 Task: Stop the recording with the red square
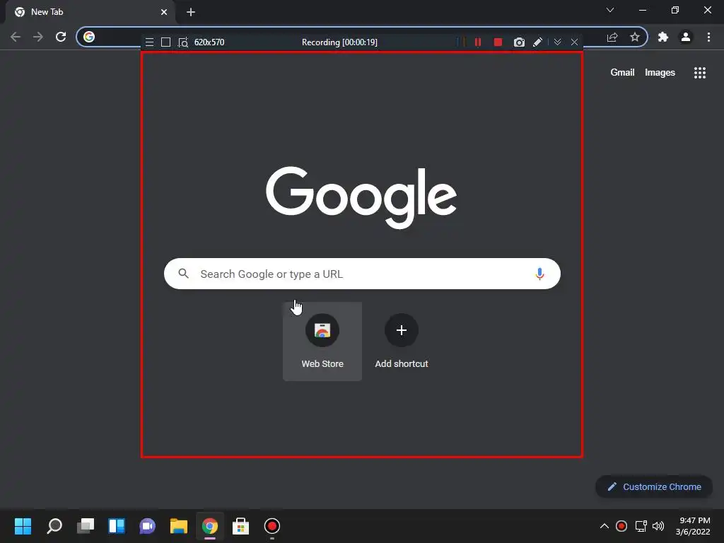(x=498, y=42)
